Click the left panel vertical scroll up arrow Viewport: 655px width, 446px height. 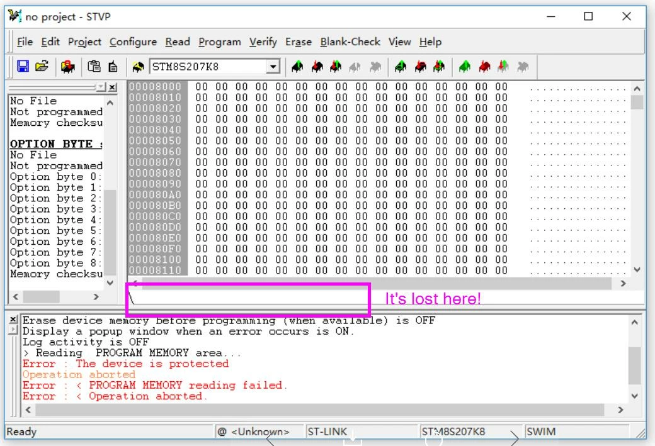click(x=110, y=102)
